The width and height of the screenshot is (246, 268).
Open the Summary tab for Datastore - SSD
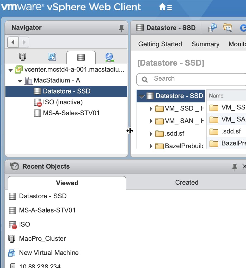(x=205, y=44)
